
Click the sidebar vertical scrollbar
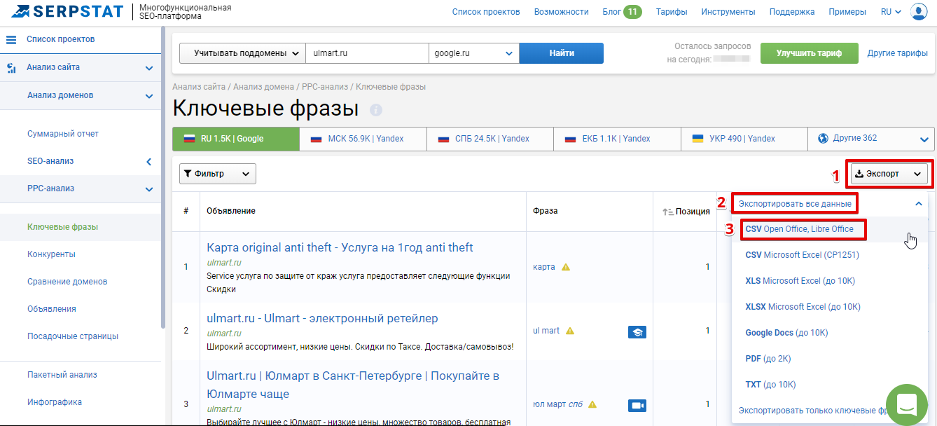163,179
